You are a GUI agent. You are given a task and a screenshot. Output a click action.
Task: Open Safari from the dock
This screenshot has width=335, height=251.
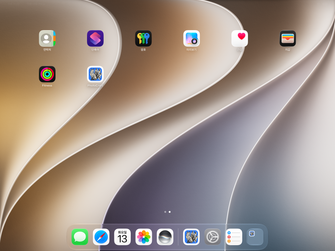tap(101, 237)
